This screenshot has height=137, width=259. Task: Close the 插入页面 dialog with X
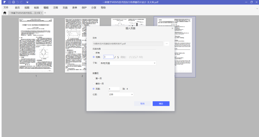tap(172, 28)
